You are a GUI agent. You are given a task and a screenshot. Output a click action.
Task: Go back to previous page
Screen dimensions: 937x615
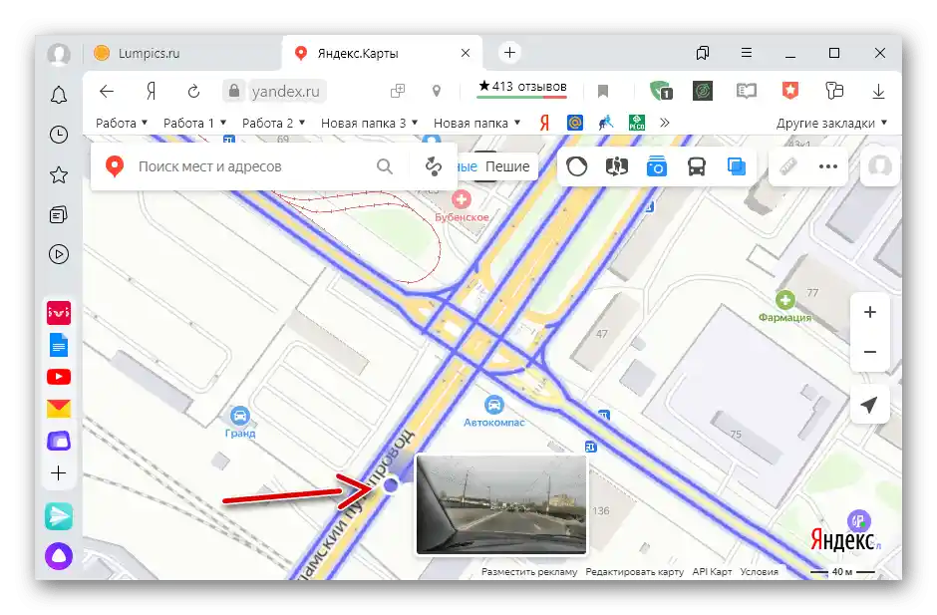107,92
